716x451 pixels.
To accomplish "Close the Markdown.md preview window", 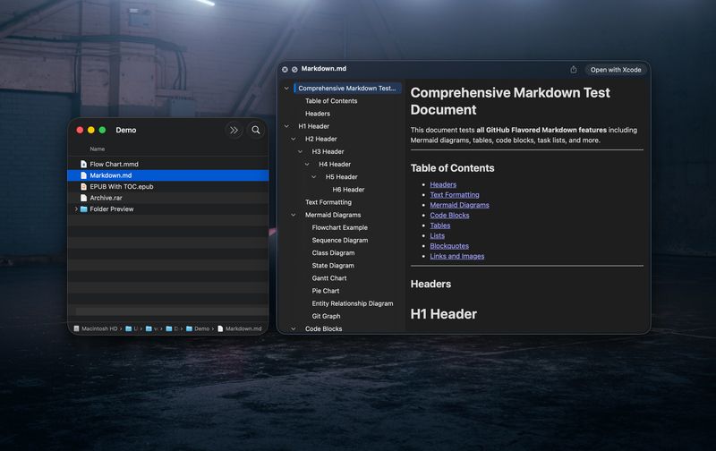I will coord(285,69).
